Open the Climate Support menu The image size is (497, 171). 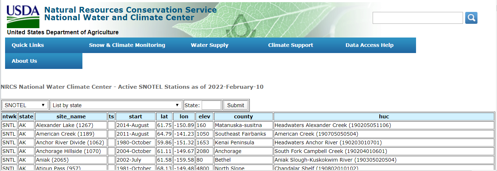(x=291, y=45)
